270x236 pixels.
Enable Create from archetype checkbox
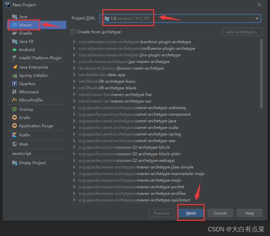point(73,32)
